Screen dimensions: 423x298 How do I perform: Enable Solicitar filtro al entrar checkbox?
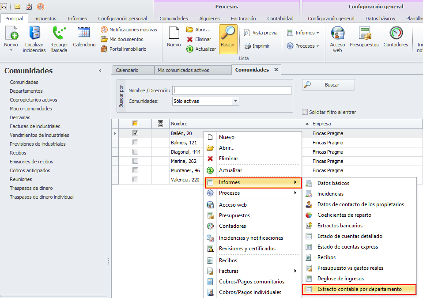coord(305,112)
